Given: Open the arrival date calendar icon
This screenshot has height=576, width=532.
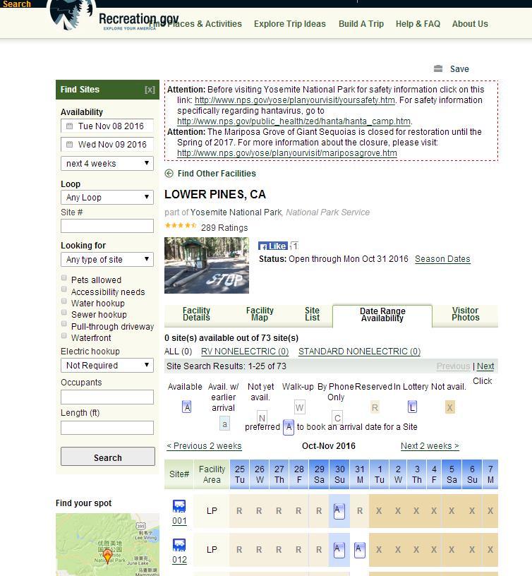Looking at the screenshot, I should point(69,126).
